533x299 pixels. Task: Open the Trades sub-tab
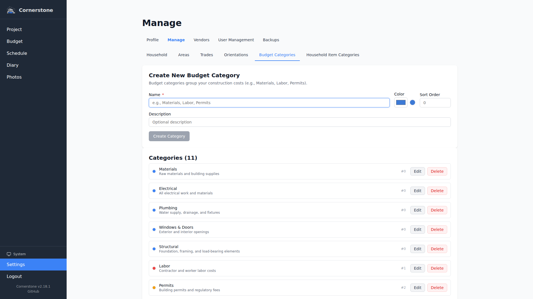(x=207, y=55)
